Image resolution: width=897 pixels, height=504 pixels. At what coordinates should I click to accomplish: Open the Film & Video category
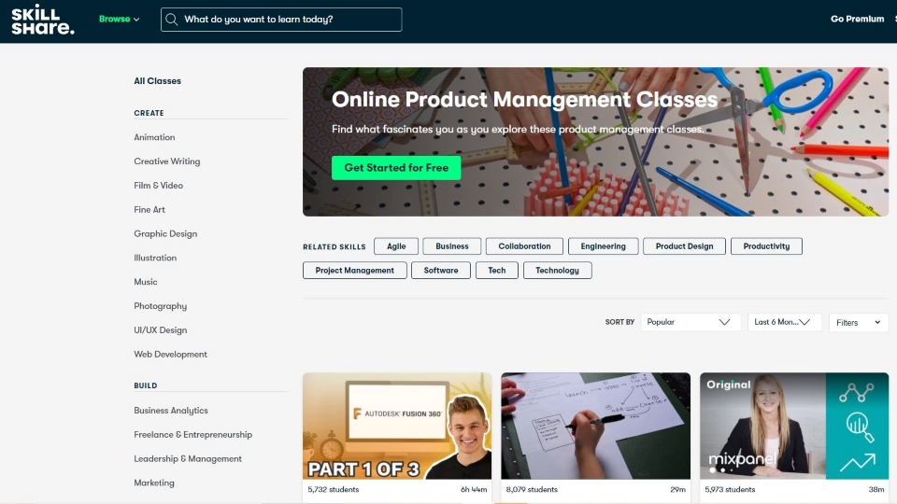click(x=159, y=185)
